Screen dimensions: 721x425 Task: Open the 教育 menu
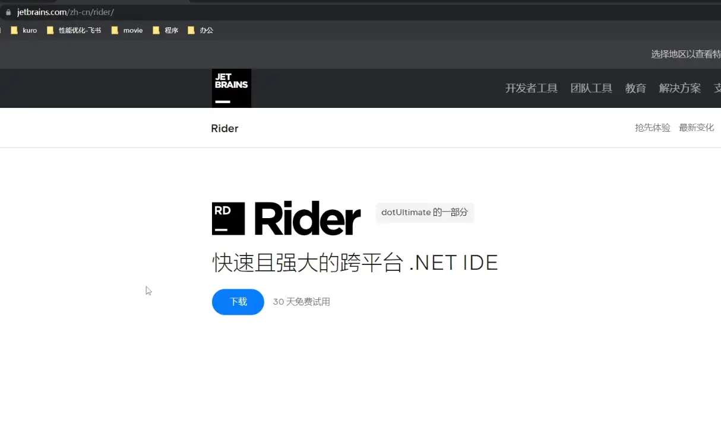pyautogui.click(x=635, y=88)
